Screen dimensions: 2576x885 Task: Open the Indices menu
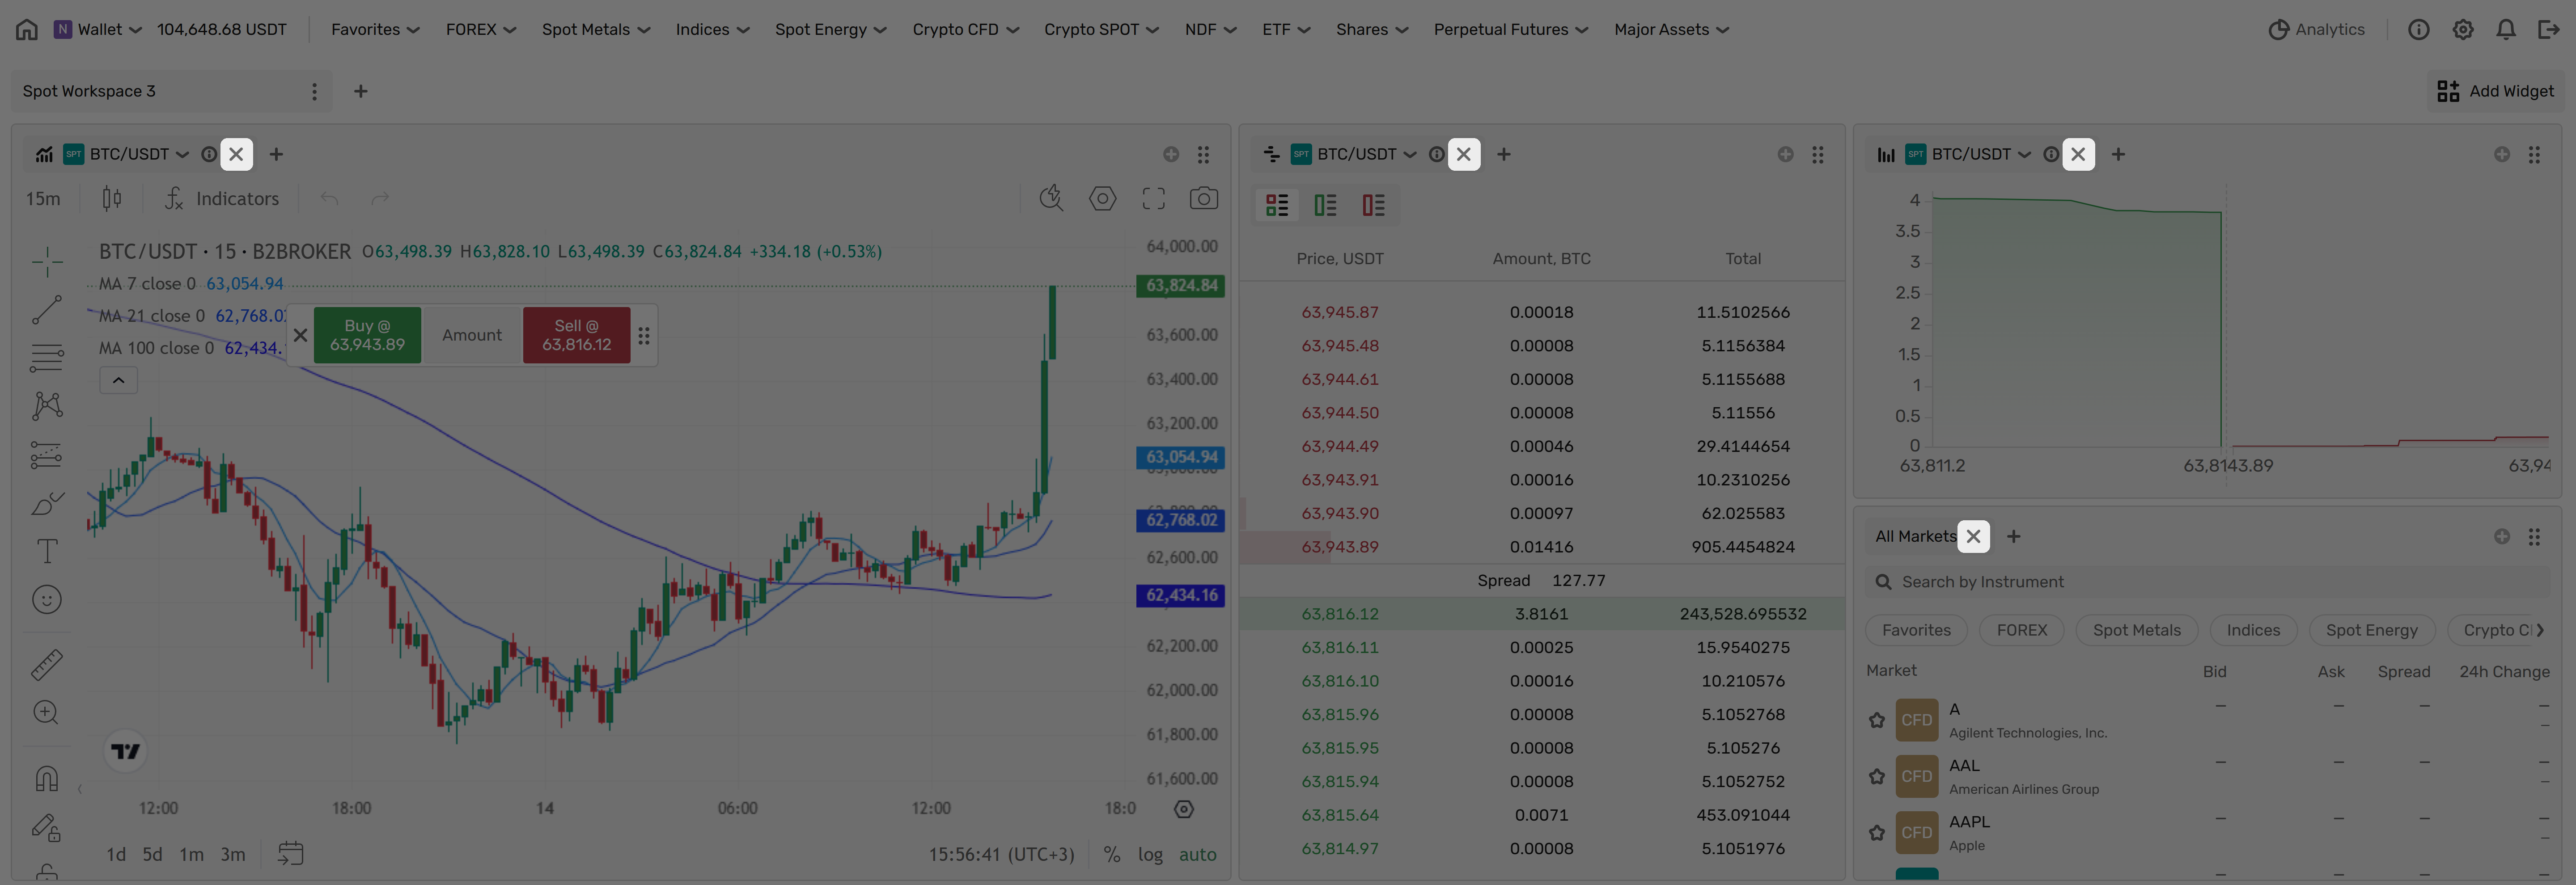(712, 30)
